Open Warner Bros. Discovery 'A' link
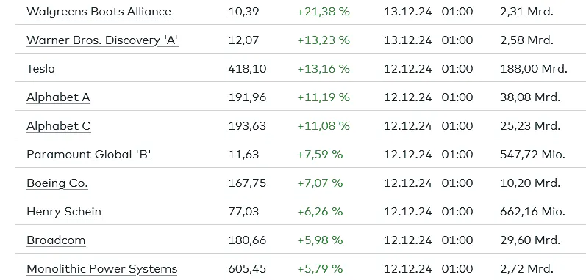Screen dimensions: 586x280 click(102, 40)
